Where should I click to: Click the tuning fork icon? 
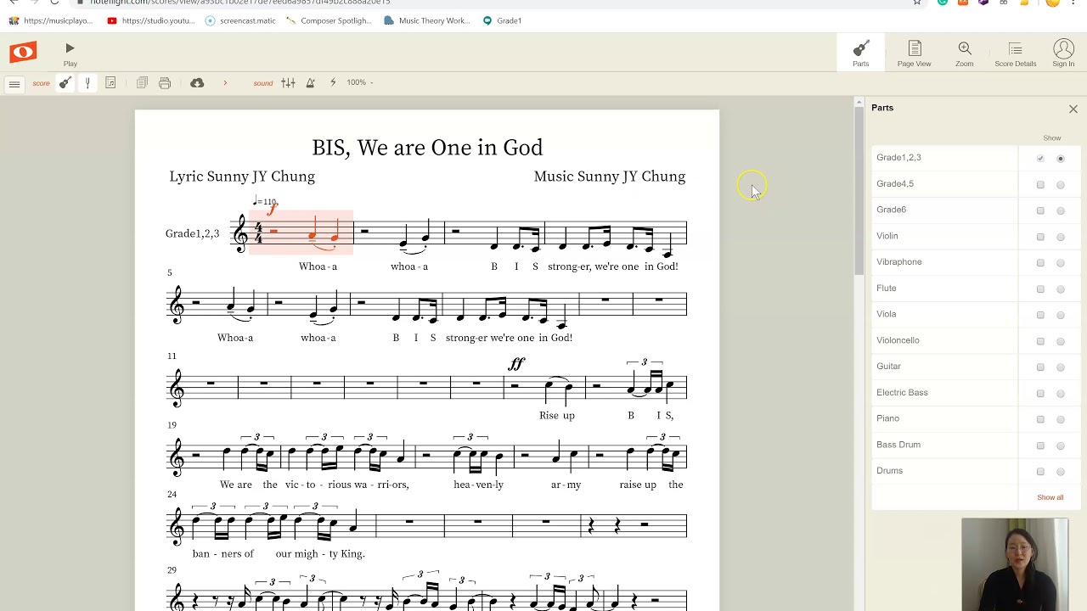point(87,83)
